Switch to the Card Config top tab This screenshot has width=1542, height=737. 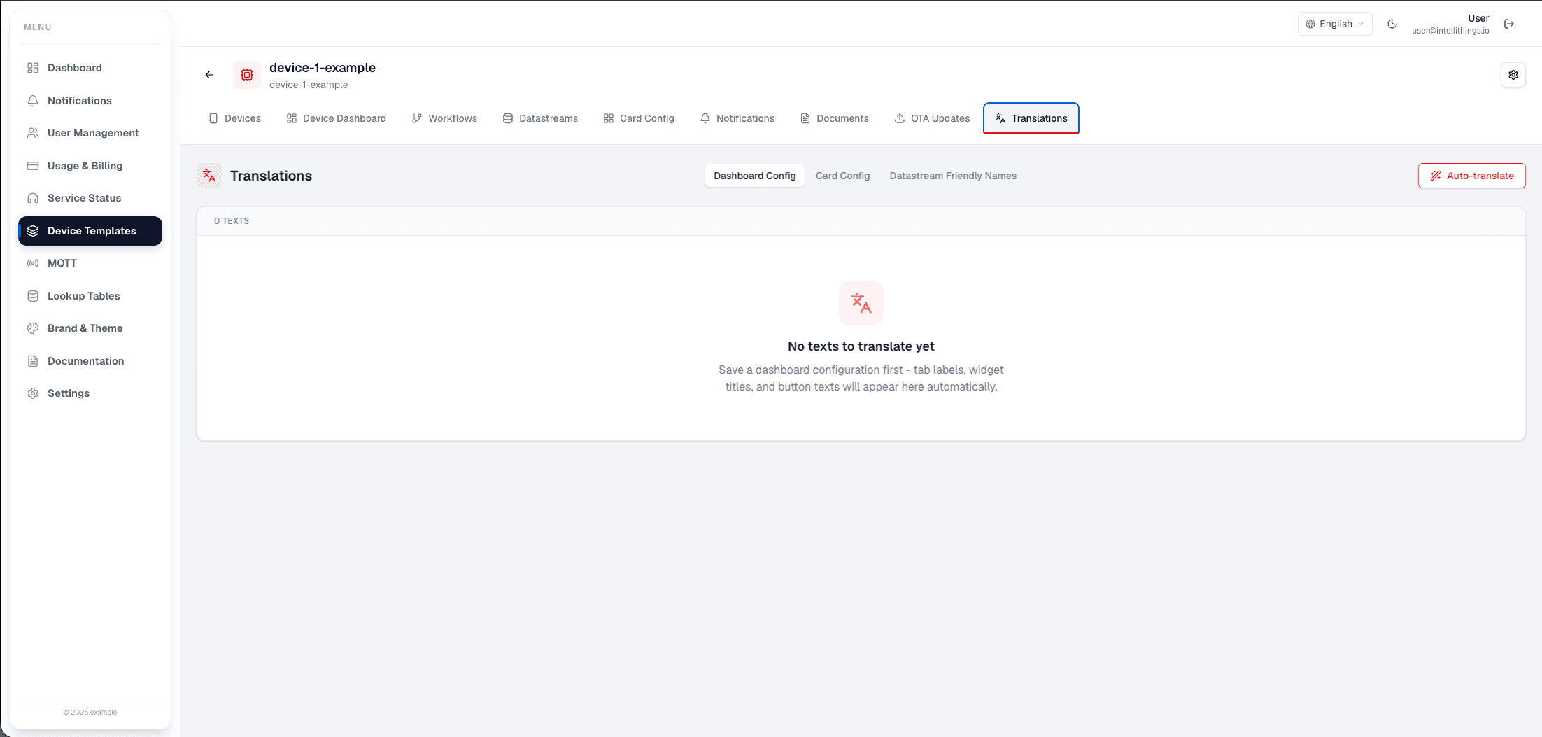[639, 118]
